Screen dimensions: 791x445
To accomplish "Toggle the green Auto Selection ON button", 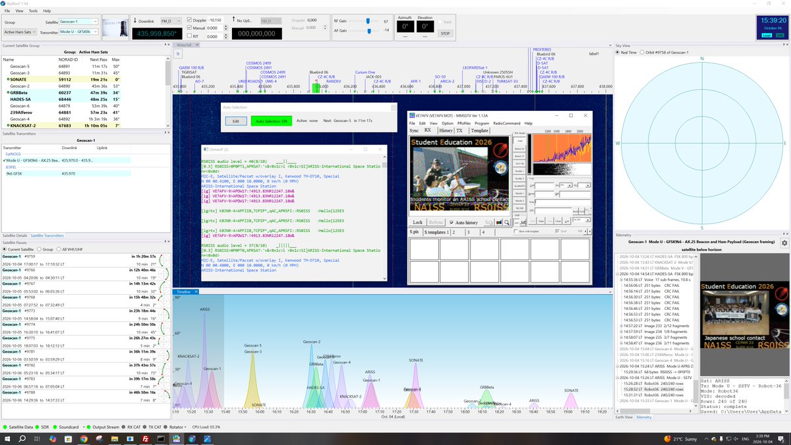I will (x=270, y=121).
